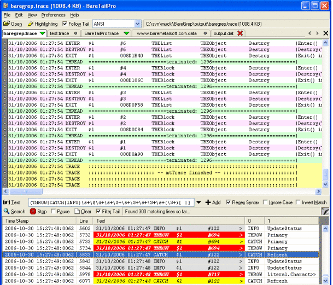Toggle the Filter Tail checkbox
This screenshot has height=285, width=333.
(98, 211)
